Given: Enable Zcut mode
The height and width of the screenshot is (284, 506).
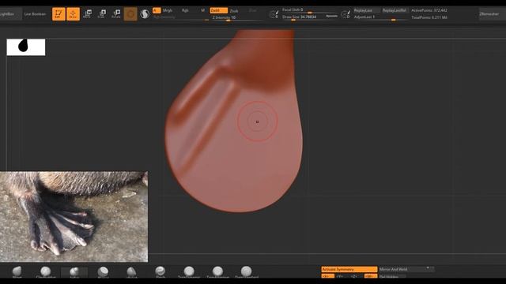Looking at the screenshot, I should coord(253,10).
